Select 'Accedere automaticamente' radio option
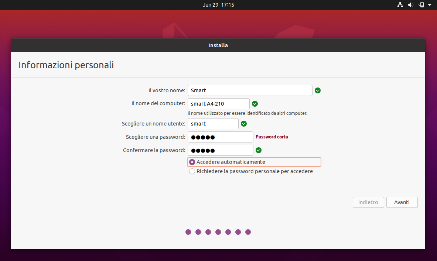The width and height of the screenshot is (437, 261). pos(192,162)
